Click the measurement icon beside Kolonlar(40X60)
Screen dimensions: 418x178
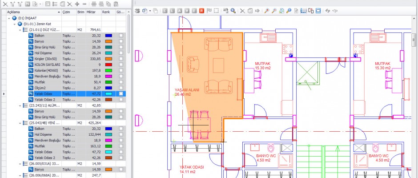pyautogui.click(x=31, y=70)
